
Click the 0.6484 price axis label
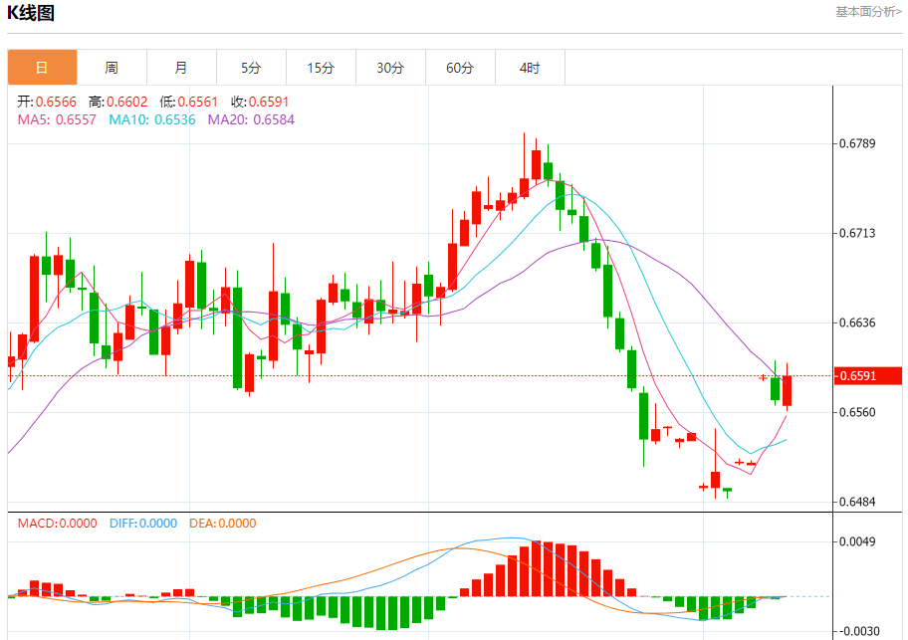857,502
